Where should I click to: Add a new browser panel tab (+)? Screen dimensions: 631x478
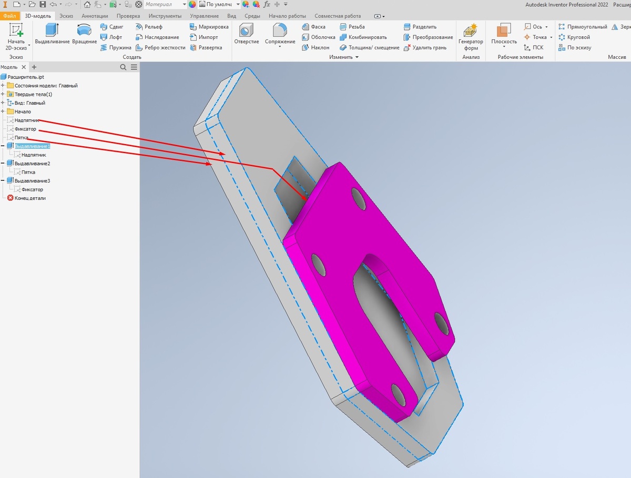(x=34, y=67)
